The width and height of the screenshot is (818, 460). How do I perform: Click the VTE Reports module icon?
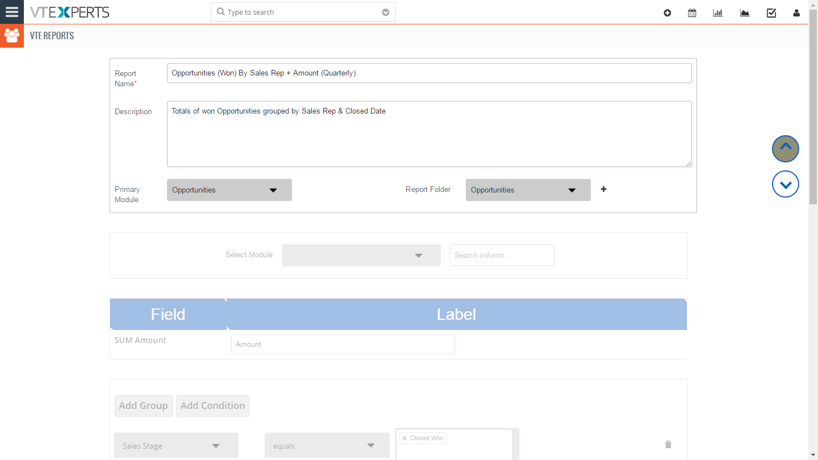tap(11, 36)
